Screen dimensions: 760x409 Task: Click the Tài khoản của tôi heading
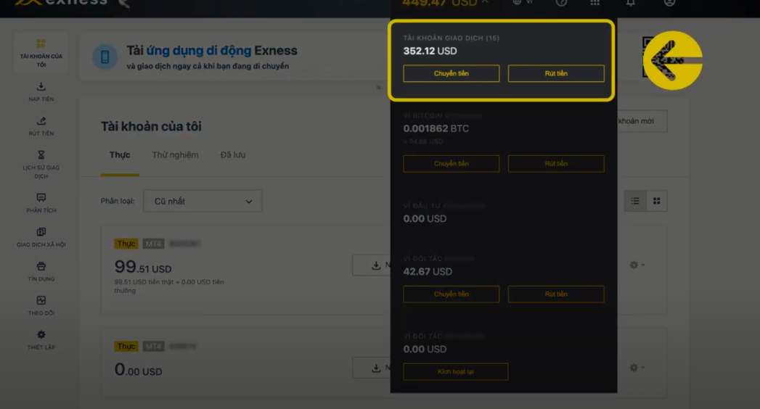[151, 126]
